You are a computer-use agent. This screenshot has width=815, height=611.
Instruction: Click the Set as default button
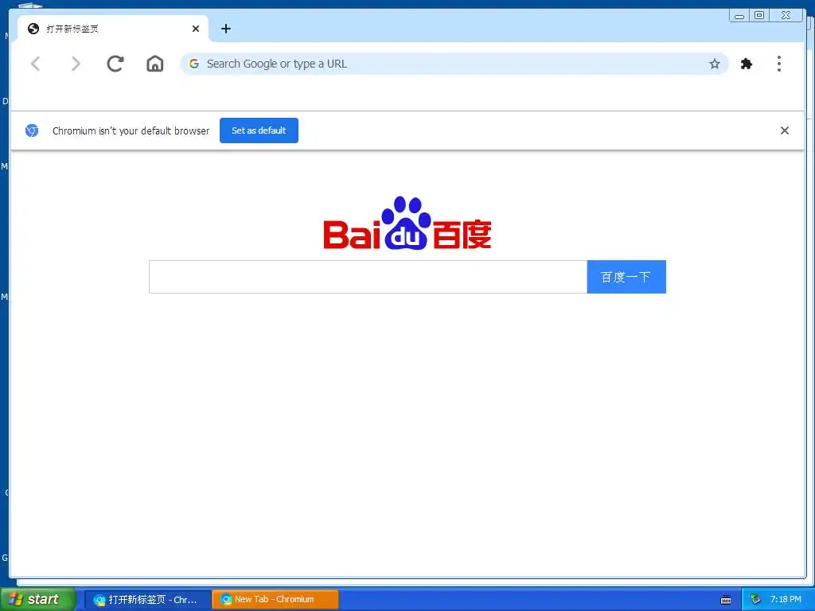(259, 130)
